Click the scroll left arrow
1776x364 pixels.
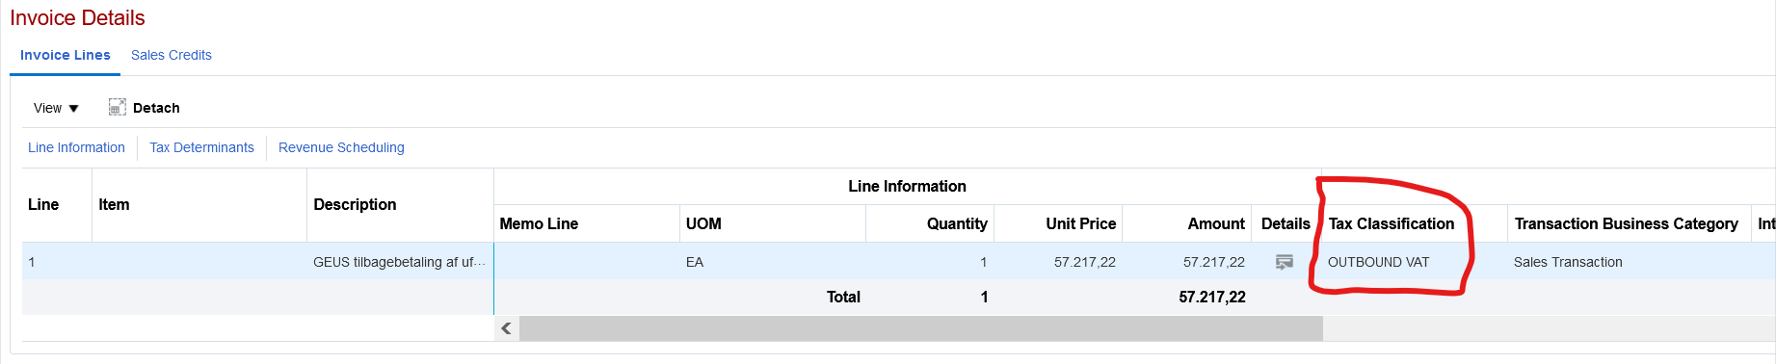pos(506,328)
